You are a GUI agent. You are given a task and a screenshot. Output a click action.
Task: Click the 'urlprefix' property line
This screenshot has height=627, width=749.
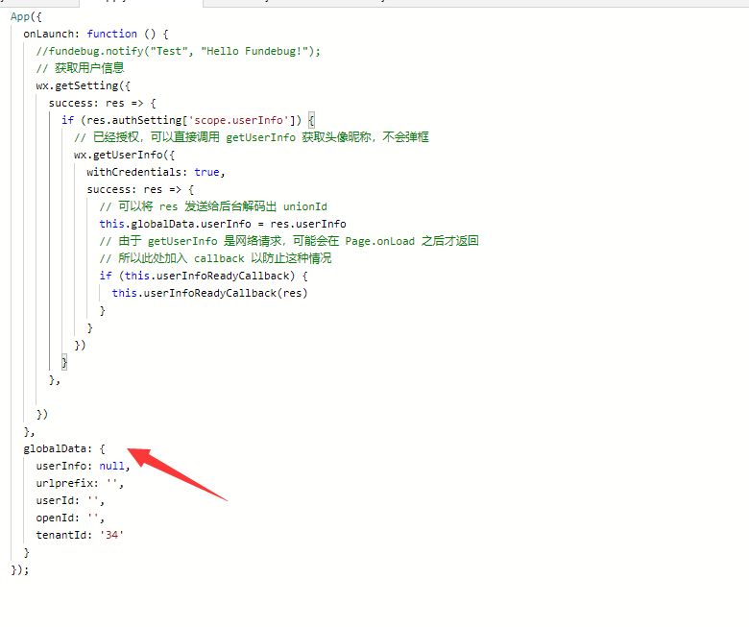(80, 483)
